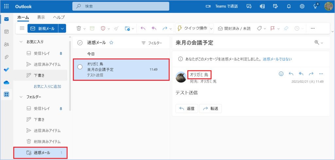Click the Archive icon in toolbar

point(92,28)
